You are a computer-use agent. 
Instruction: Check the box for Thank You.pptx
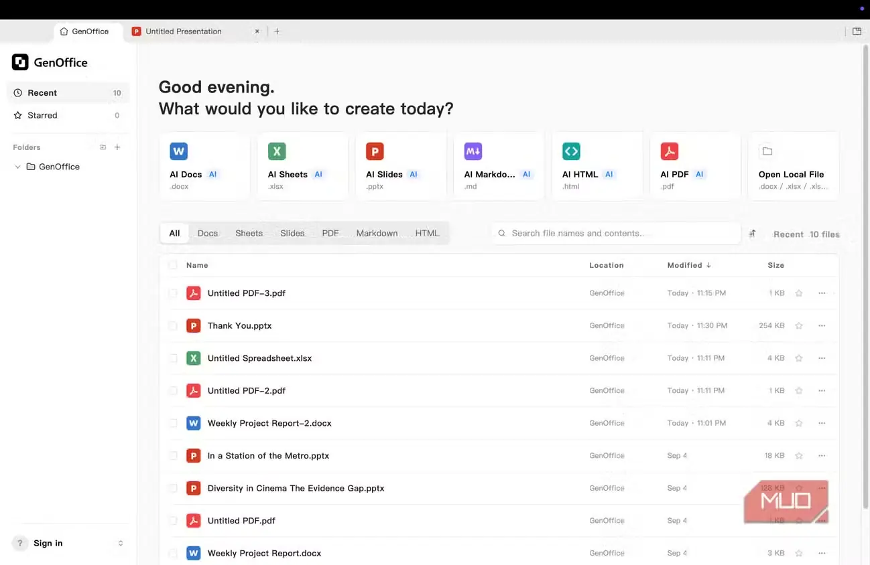tap(173, 326)
